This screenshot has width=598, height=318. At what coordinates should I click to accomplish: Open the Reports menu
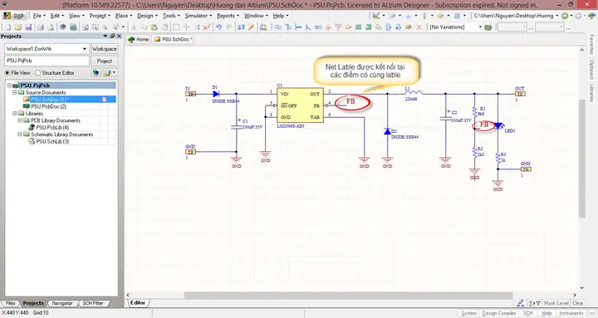[228, 16]
